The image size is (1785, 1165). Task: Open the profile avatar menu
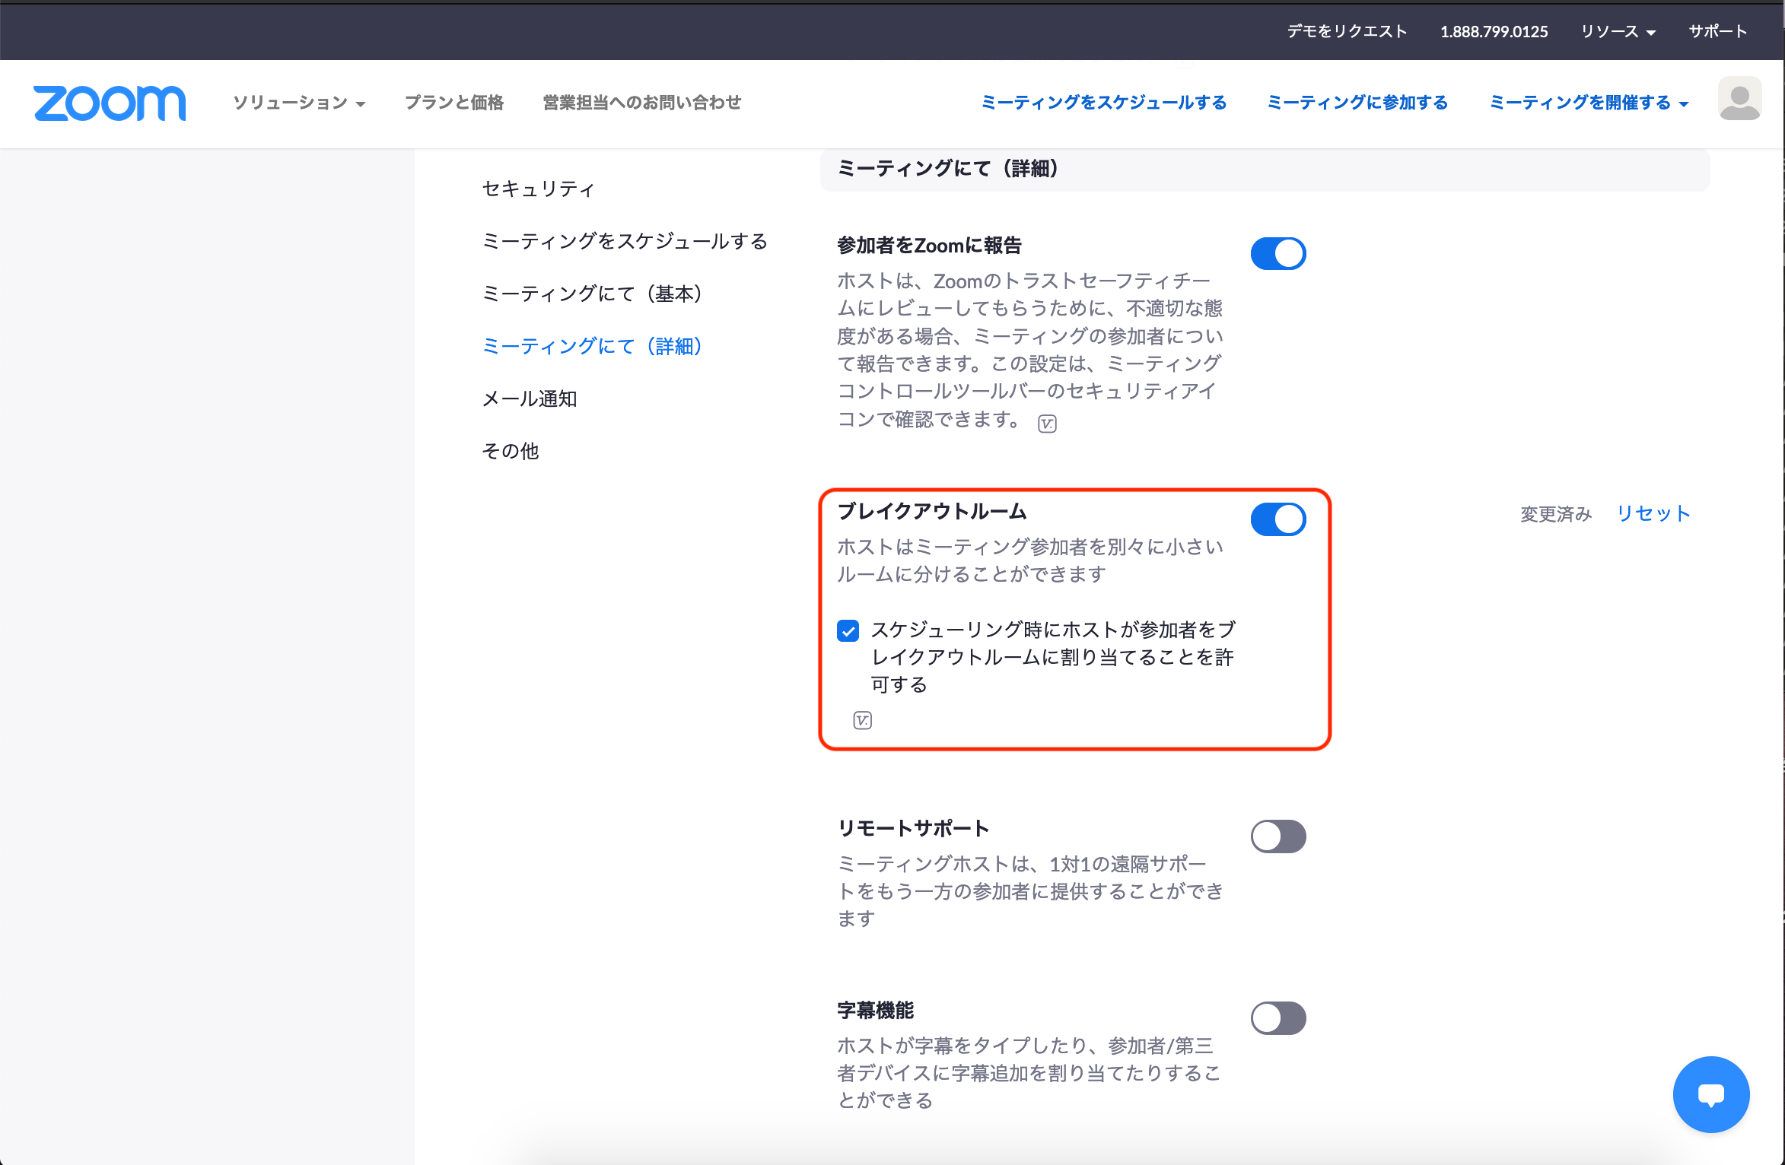tap(1739, 98)
